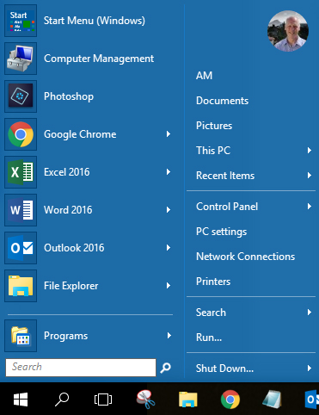Click inside the start menu Search field

[81, 368]
